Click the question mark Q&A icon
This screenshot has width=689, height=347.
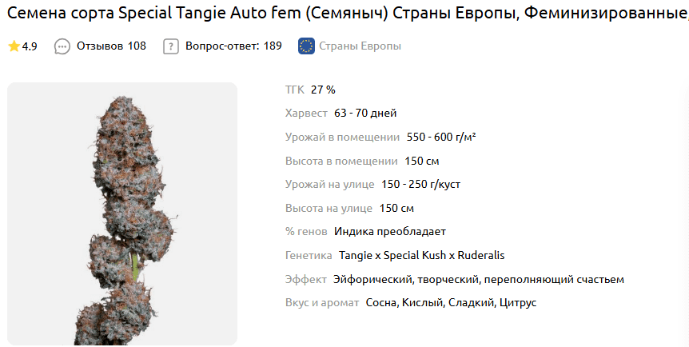click(170, 46)
